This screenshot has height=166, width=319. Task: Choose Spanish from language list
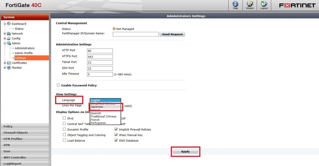pos(105,113)
